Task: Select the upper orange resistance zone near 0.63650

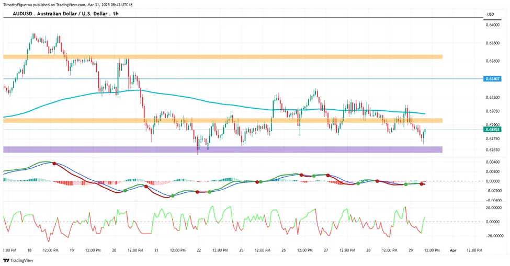Action: 223,57
